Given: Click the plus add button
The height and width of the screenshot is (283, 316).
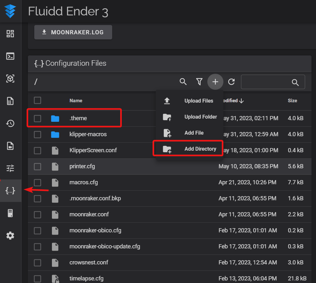Looking at the screenshot, I should click(215, 82).
